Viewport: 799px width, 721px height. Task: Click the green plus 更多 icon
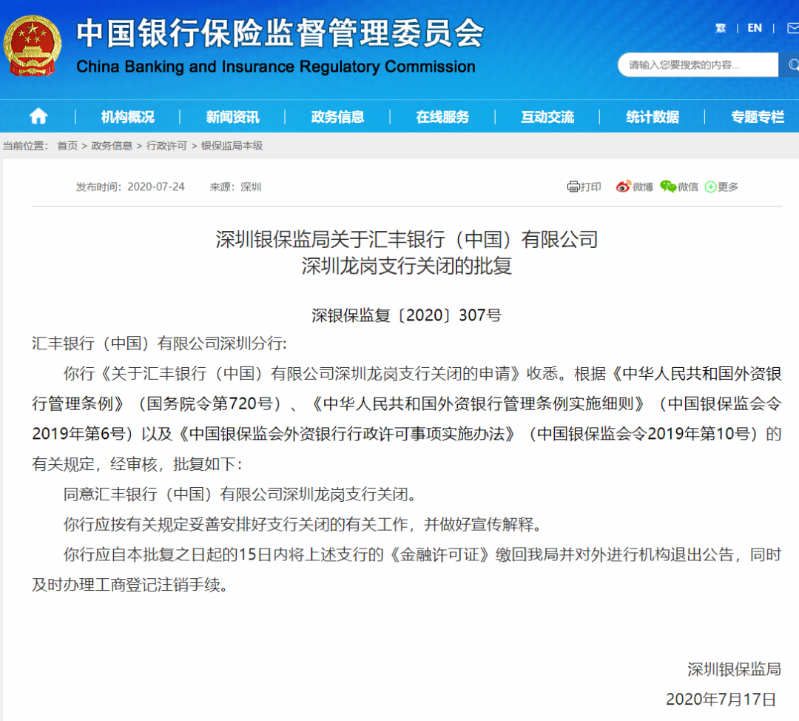[710, 187]
